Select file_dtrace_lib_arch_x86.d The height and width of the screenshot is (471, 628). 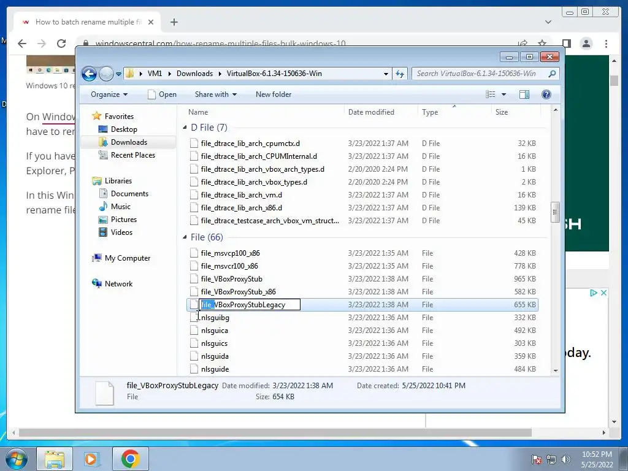coord(241,208)
